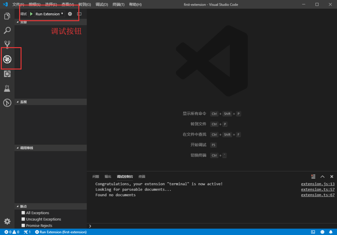Open notifications bell in status bar
Image resolution: width=337 pixels, height=235 pixels.
point(331,232)
